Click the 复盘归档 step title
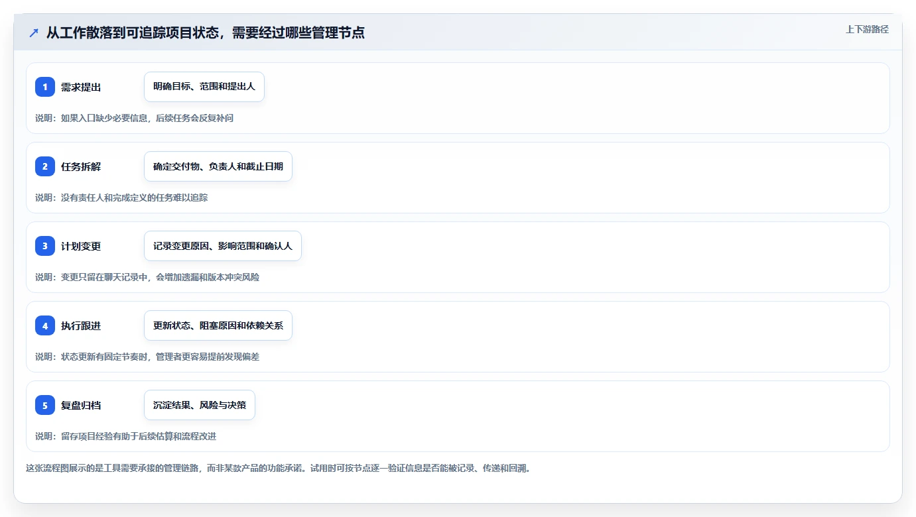The width and height of the screenshot is (916, 517). click(x=81, y=406)
